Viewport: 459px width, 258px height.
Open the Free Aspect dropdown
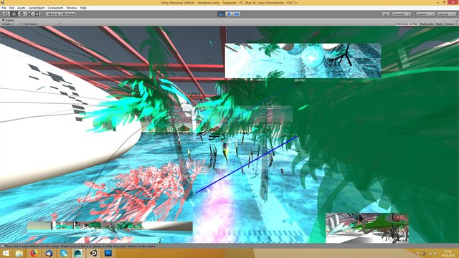pyautogui.click(x=41, y=24)
